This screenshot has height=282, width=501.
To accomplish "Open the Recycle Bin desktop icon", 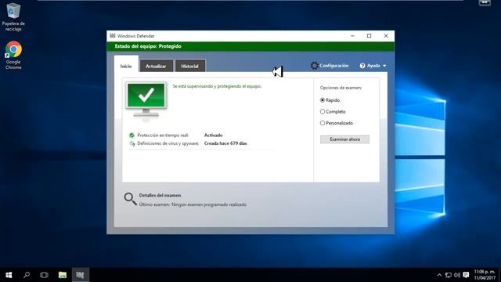I will 13,17.
